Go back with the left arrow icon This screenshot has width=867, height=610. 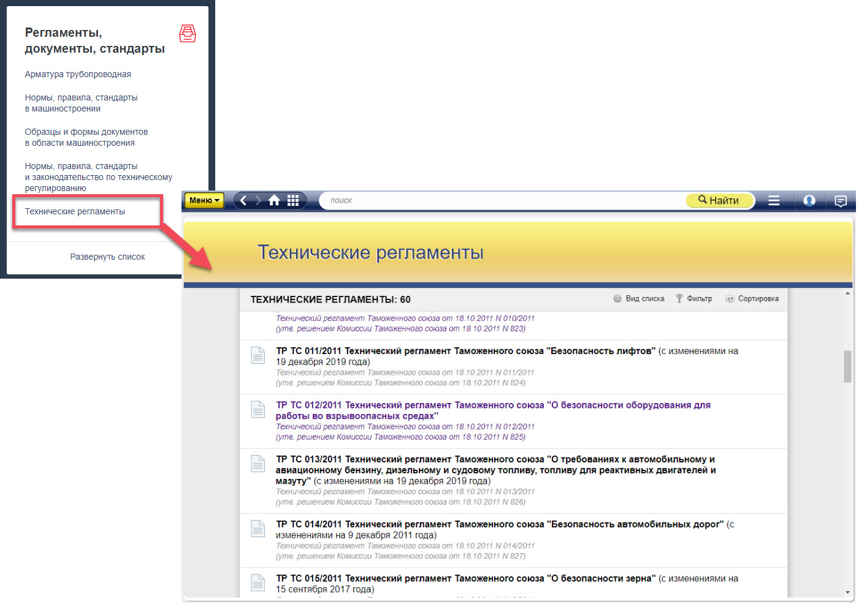tap(243, 200)
